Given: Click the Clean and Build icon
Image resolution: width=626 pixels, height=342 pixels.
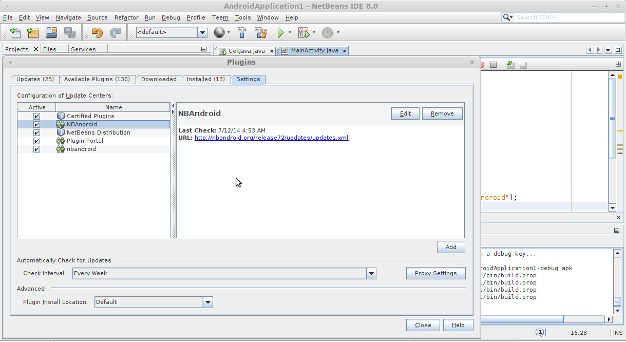Looking at the screenshot, I should tap(261, 32).
